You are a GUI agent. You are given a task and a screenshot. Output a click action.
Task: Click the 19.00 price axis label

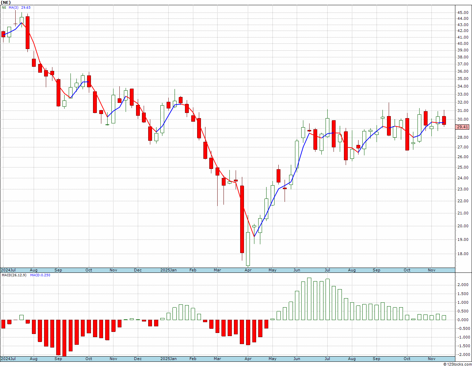coord(463,239)
